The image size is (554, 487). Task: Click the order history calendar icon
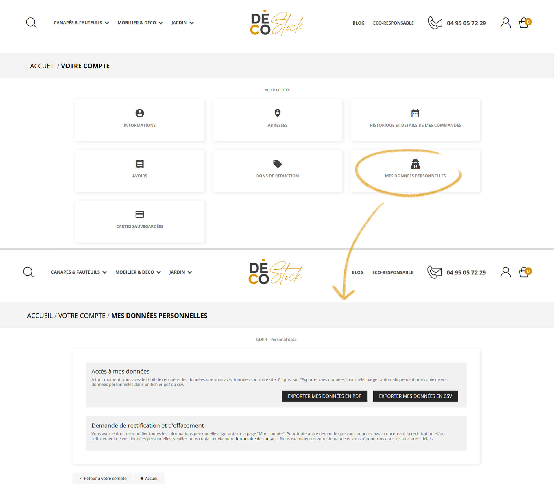click(x=415, y=113)
